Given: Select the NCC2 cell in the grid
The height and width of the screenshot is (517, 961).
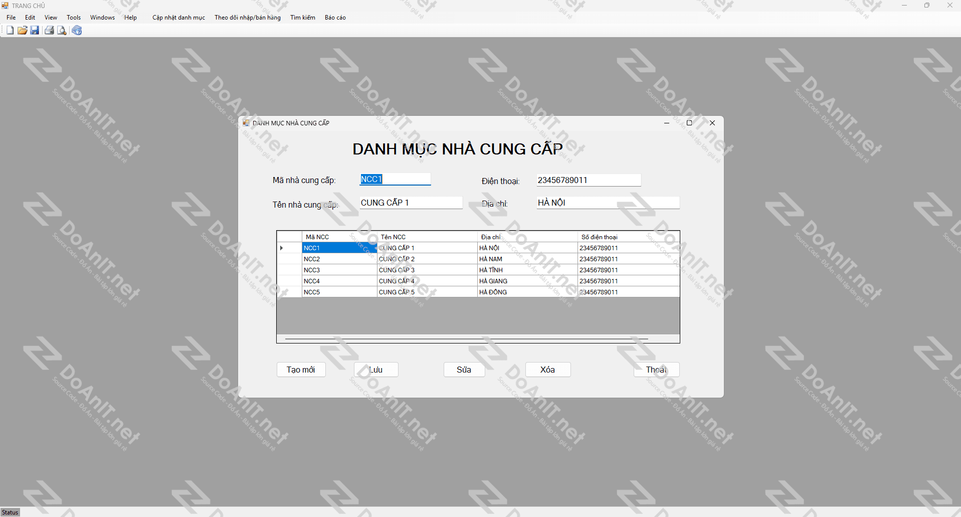Looking at the screenshot, I should pos(339,259).
